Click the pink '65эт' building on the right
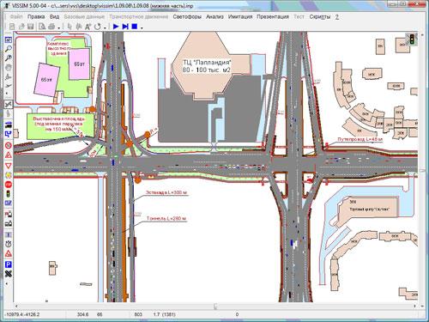The image size is (429, 322). 79,64
